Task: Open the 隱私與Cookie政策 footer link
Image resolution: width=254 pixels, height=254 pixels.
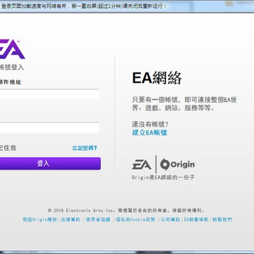Action: tap(135, 219)
